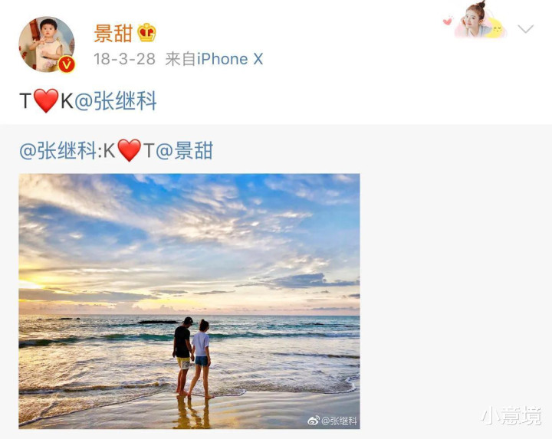Click the 小意境 watermark

[511, 416]
